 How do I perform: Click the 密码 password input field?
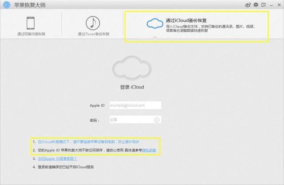135,119
